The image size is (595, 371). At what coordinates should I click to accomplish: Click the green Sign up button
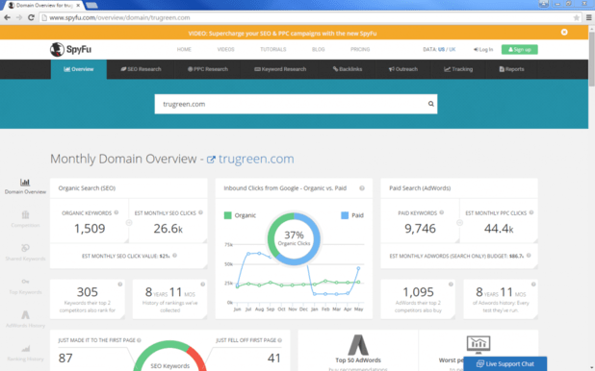click(520, 49)
